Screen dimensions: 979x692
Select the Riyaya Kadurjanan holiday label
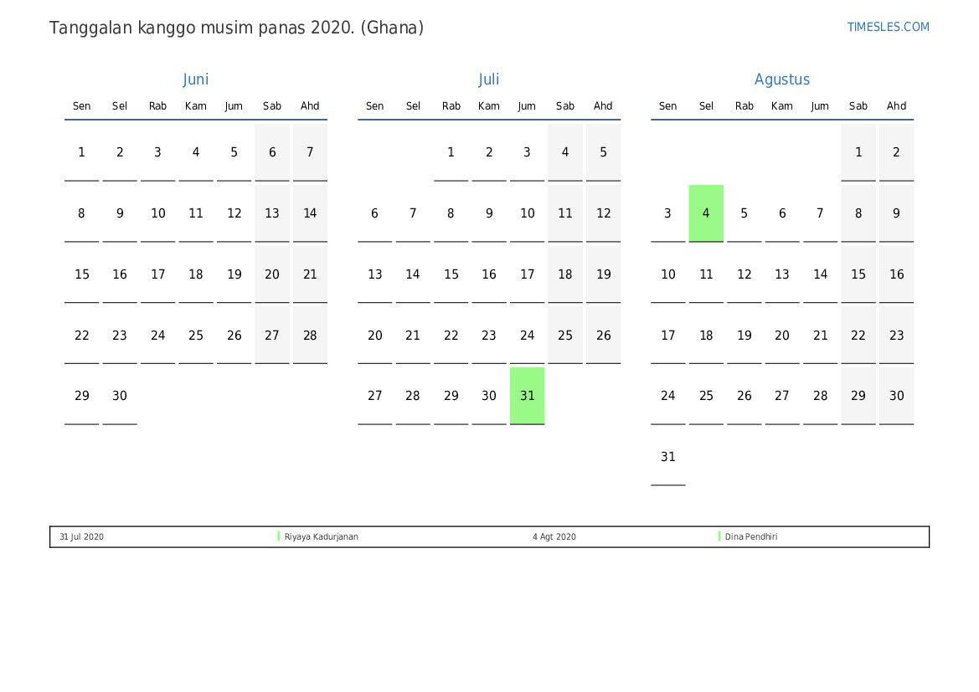322,537
